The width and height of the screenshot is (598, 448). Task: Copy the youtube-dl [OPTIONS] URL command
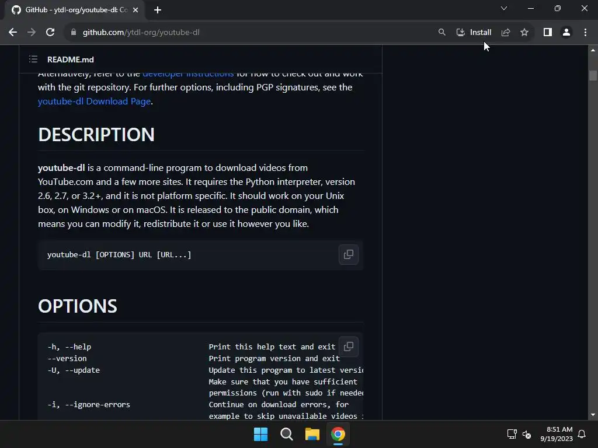click(x=349, y=254)
